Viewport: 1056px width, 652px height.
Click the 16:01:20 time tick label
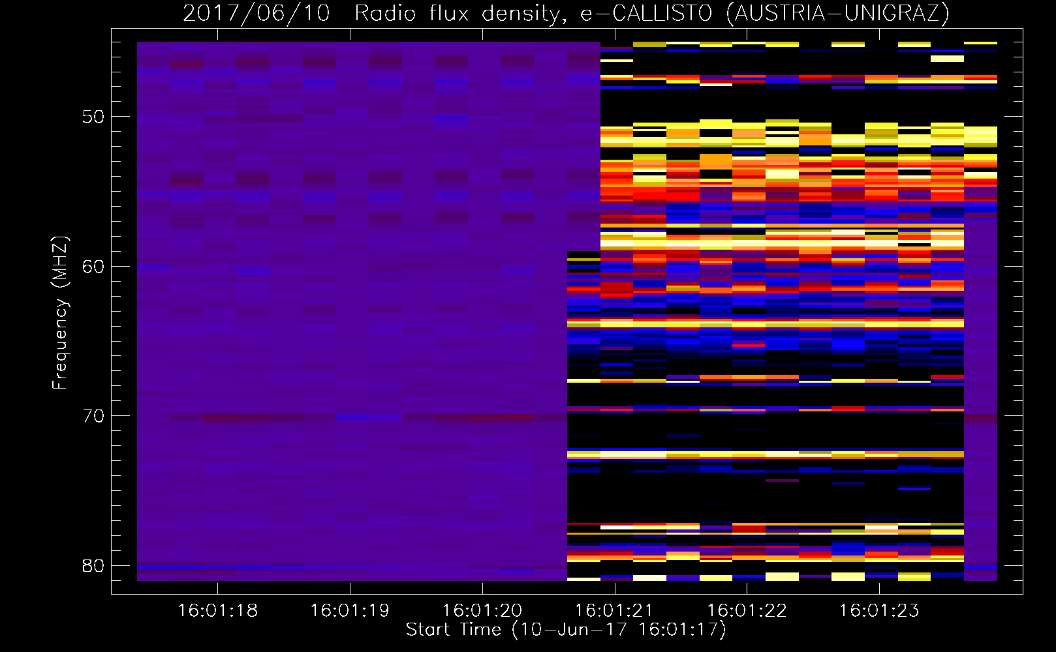pyautogui.click(x=482, y=611)
